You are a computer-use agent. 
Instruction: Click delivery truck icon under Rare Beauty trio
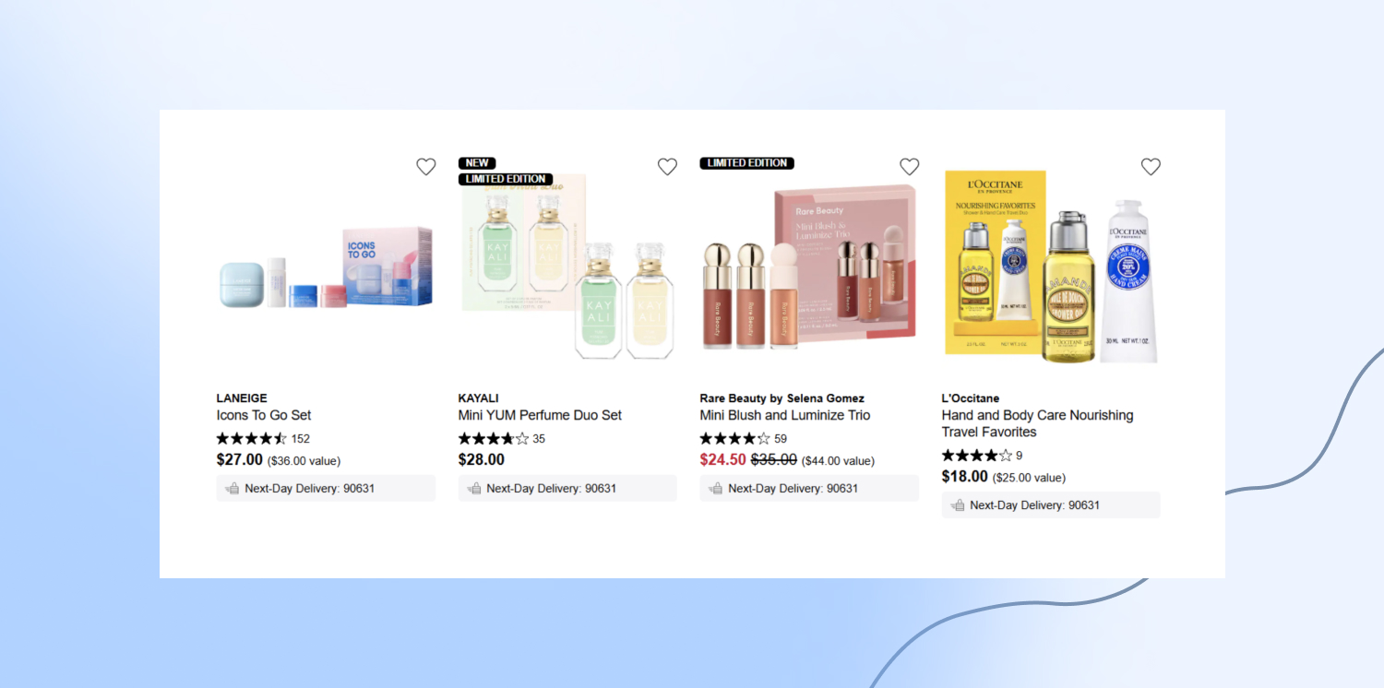[x=715, y=489]
